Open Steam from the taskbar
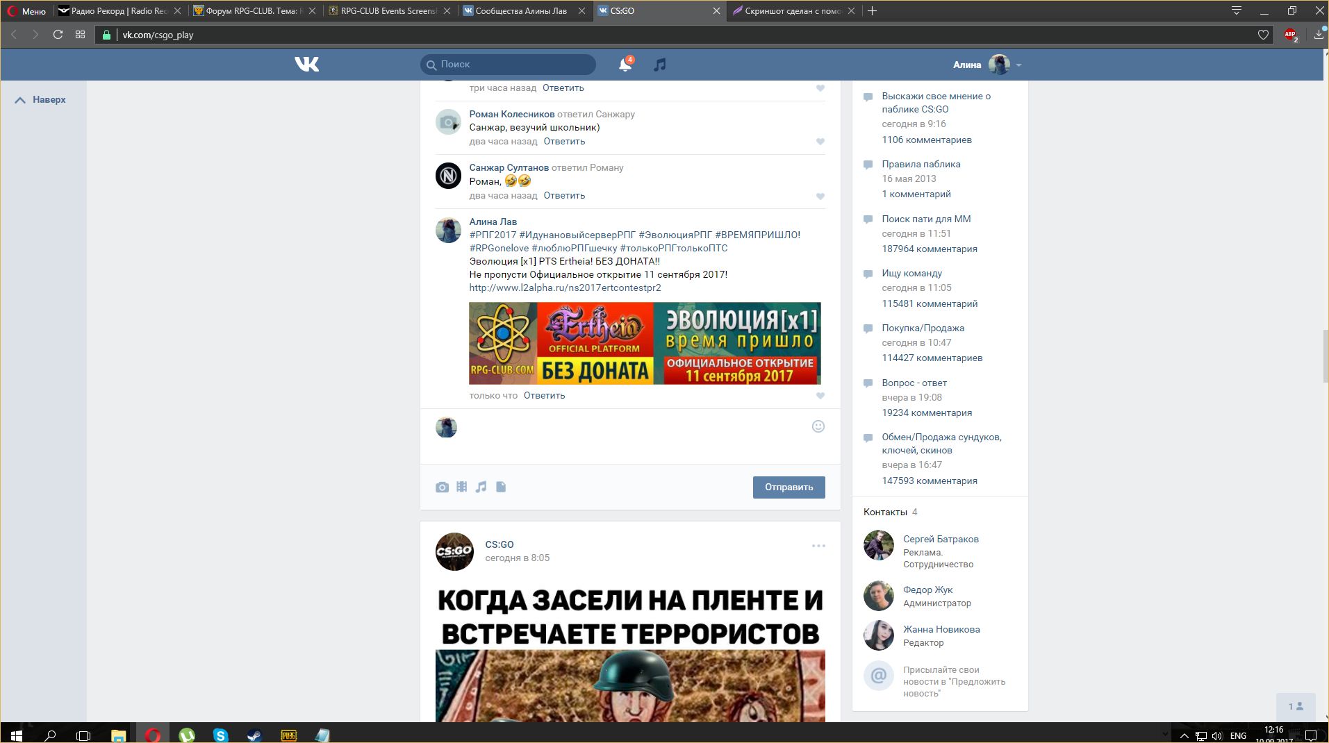This screenshot has width=1329, height=743. coord(254,735)
